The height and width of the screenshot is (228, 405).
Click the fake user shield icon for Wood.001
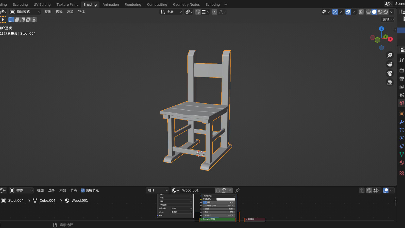point(218,190)
